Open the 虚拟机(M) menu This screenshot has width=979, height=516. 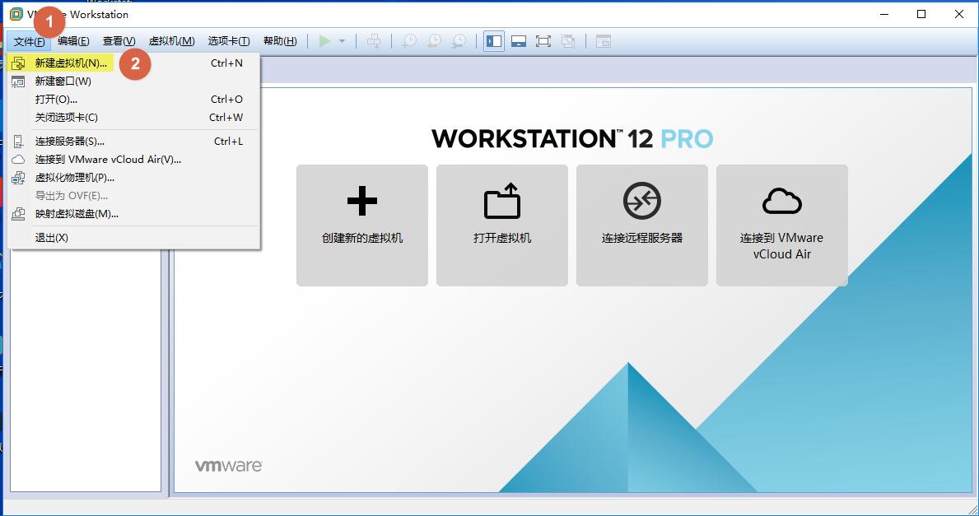[x=172, y=41]
